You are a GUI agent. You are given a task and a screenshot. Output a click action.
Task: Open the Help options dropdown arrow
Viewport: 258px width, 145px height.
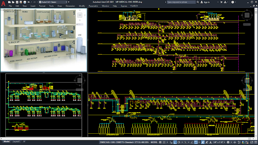[235, 2]
